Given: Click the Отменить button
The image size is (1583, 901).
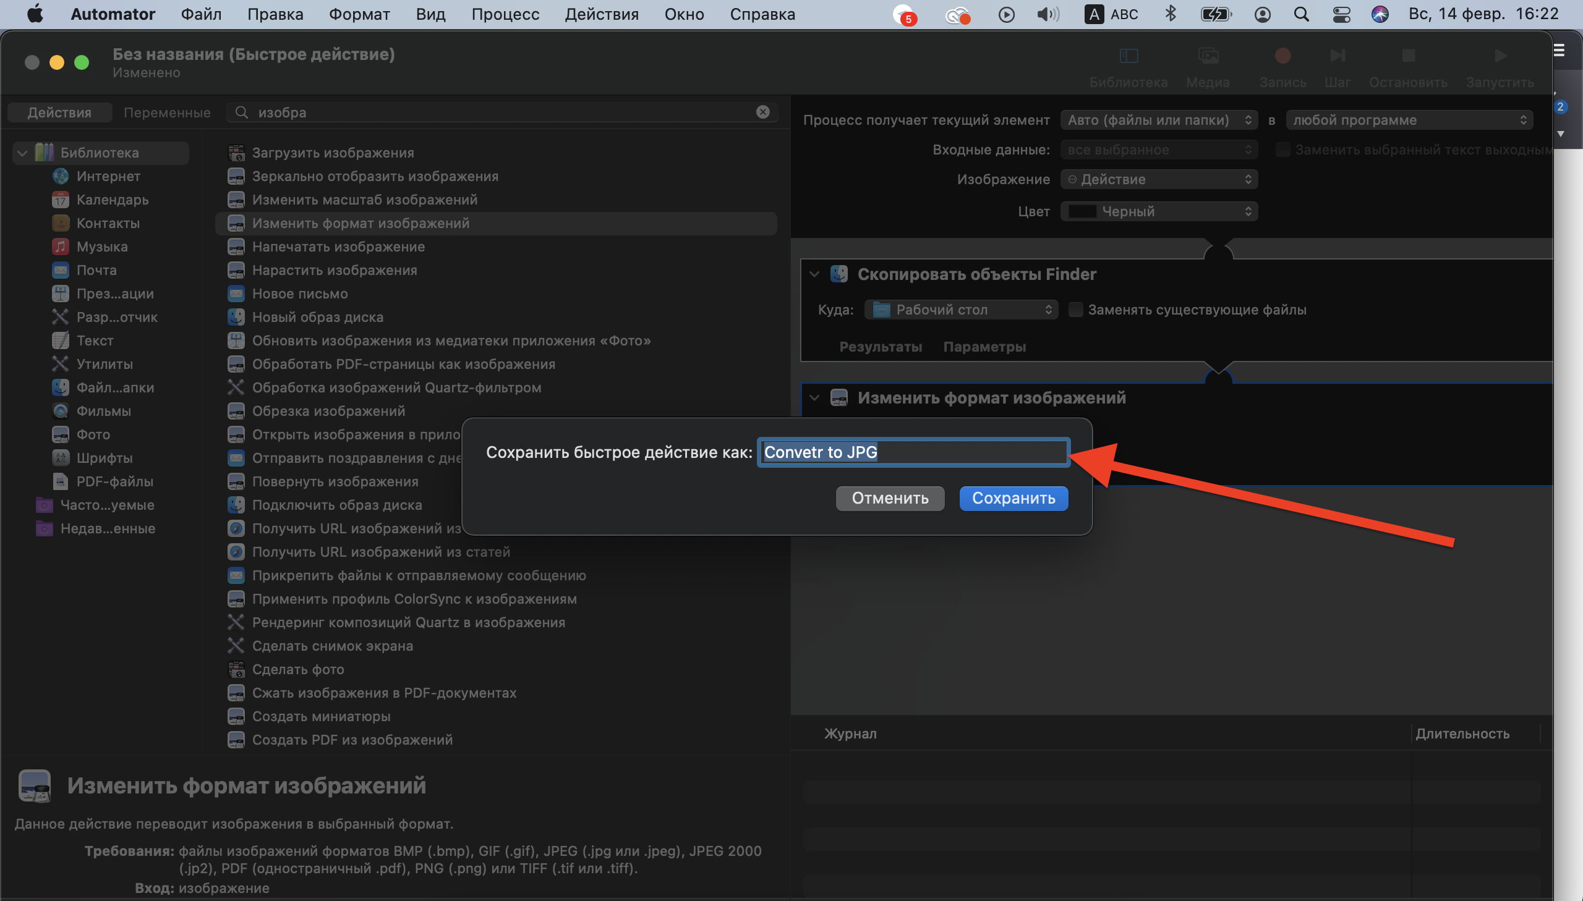Looking at the screenshot, I should click(890, 499).
